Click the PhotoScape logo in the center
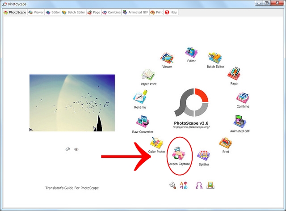 [x=191, y=102]
